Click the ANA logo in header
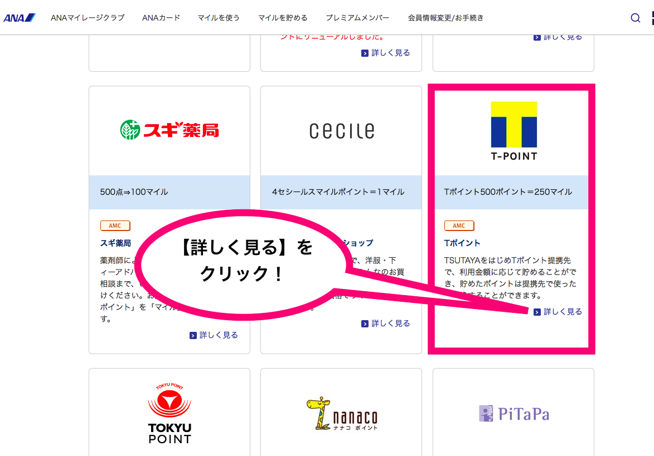The image size is (654, 456). 20,18
